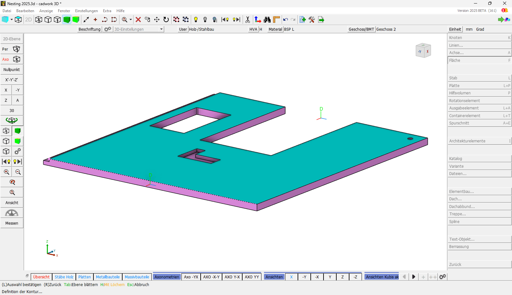
Task: Click the Platte button in right panel
Action: click(x=479, y=85)
